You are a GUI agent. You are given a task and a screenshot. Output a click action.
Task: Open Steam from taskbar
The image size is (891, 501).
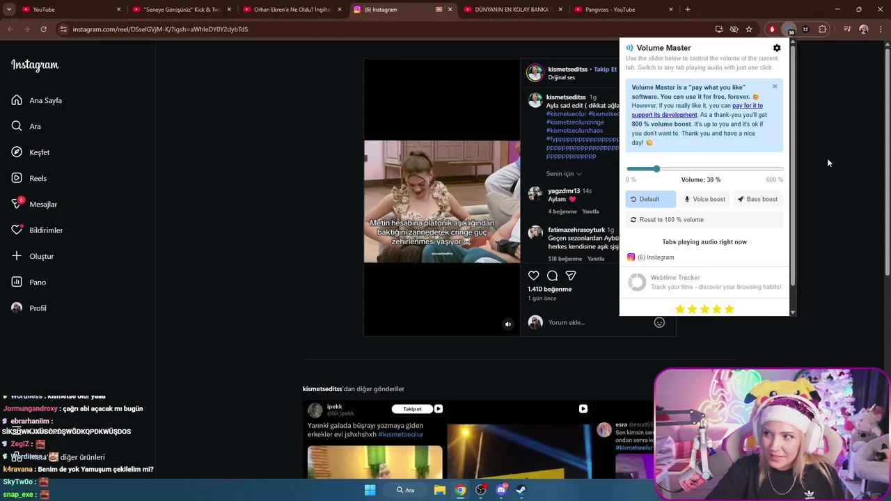(x=521, y=490)
